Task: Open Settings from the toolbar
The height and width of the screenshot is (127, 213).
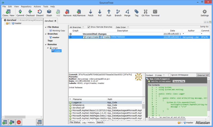Action: (204, 13)
